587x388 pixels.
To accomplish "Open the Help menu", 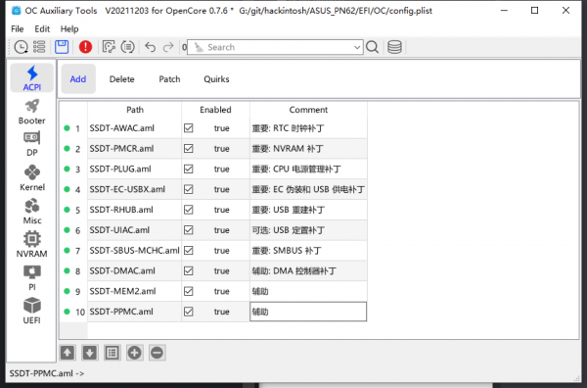I will (x=69, y=28).
